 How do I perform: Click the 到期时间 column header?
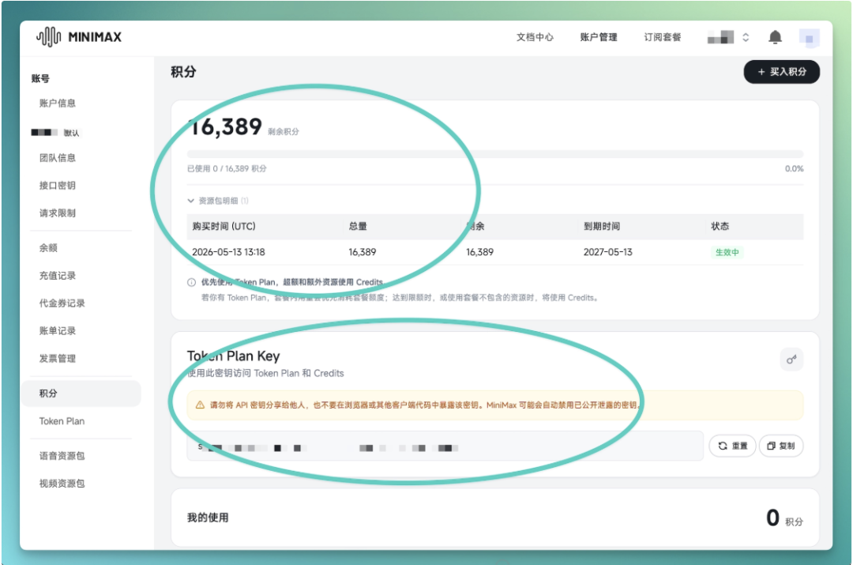coord(602,227)
